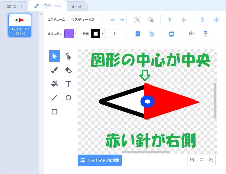226x174 pixels.
Task: Bring selection to front
Action: [x=203, y=20]
